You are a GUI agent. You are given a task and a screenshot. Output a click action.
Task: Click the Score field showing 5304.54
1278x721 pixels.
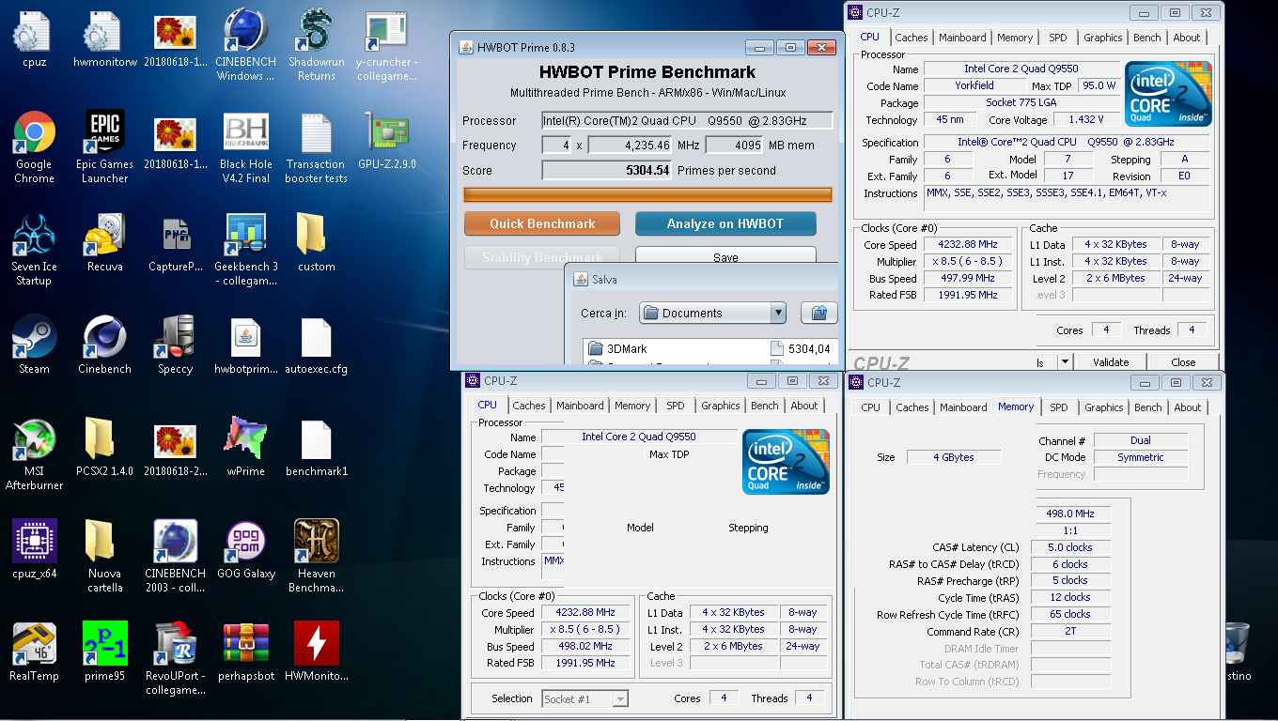point(607,170)
